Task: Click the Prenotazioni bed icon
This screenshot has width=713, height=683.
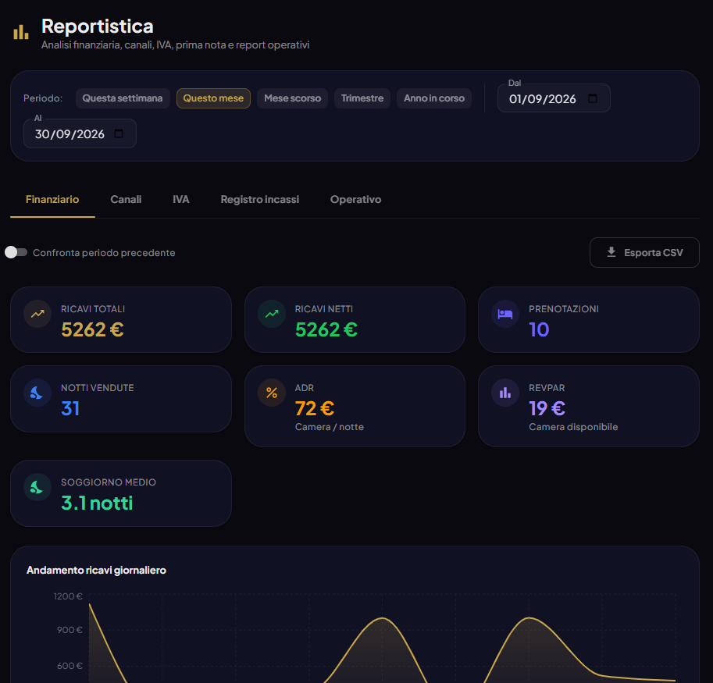Action: point(505,314)
